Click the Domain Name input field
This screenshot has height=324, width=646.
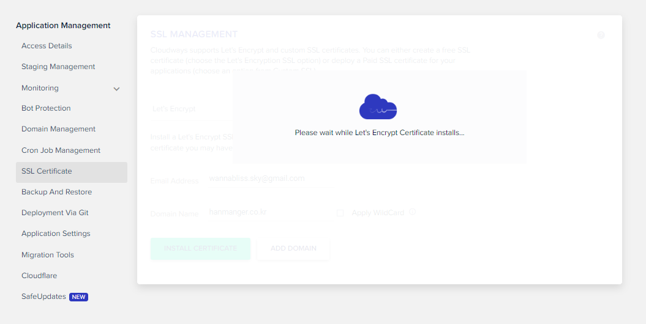coord(269,212)
